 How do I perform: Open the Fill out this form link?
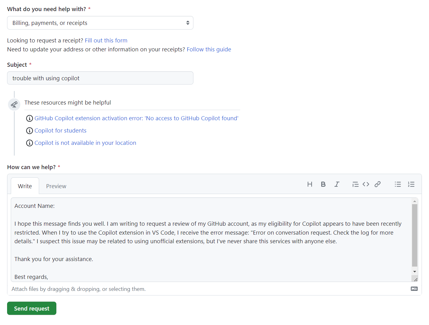pos(106,40)
